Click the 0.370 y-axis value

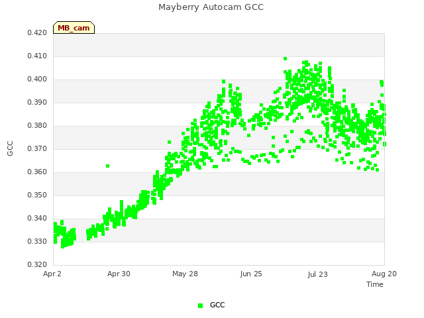pyautogui.click(x=37, y=149)
